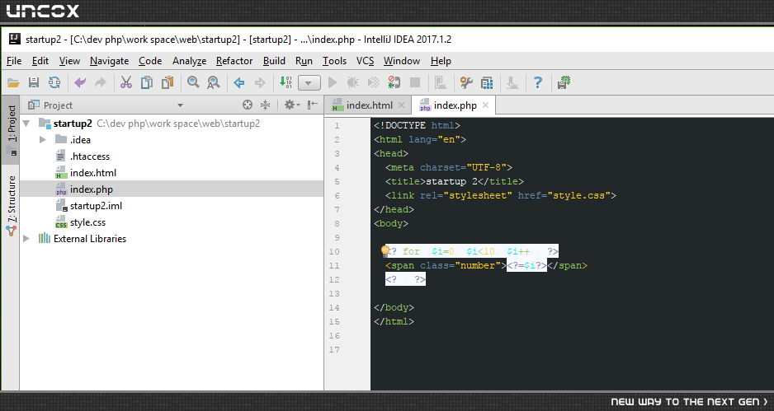Click the Synchronize refresh icon
Image resolution: width=774 pixels, height=411 pixels.
54,83
